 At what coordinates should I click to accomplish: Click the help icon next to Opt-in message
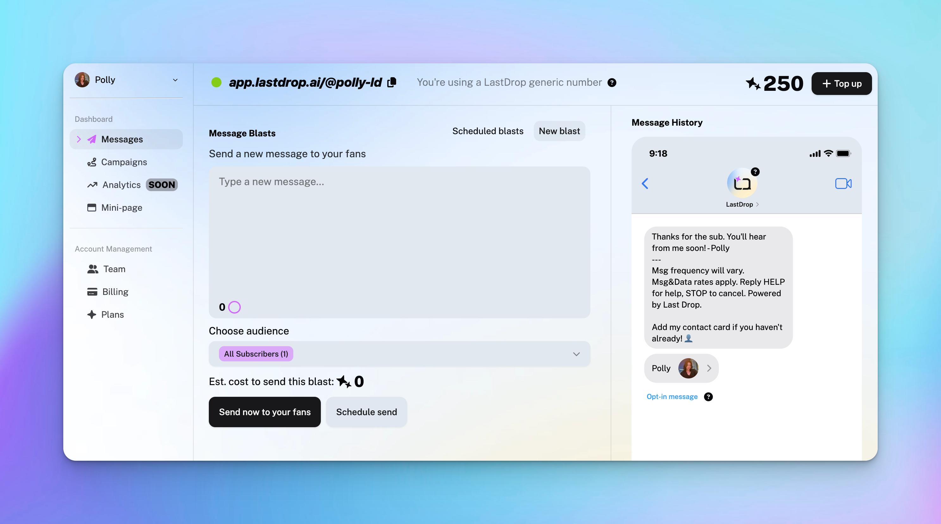pos(708,396)
